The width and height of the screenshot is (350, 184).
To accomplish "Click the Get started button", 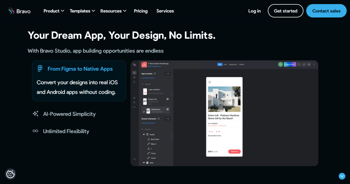I will [285, 11].
